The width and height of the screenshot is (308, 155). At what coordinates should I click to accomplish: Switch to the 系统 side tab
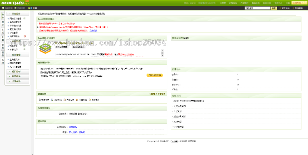coord(3,61)
